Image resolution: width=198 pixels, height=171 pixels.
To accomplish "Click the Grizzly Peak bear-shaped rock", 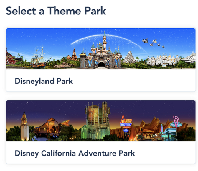I will click(x=65, y=123).
